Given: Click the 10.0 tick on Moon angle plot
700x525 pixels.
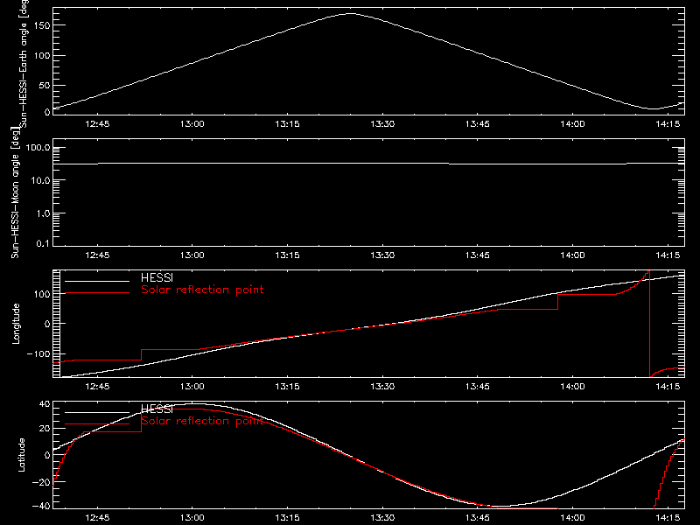Looking at the screenshot, I should click(x=41, y=180).
